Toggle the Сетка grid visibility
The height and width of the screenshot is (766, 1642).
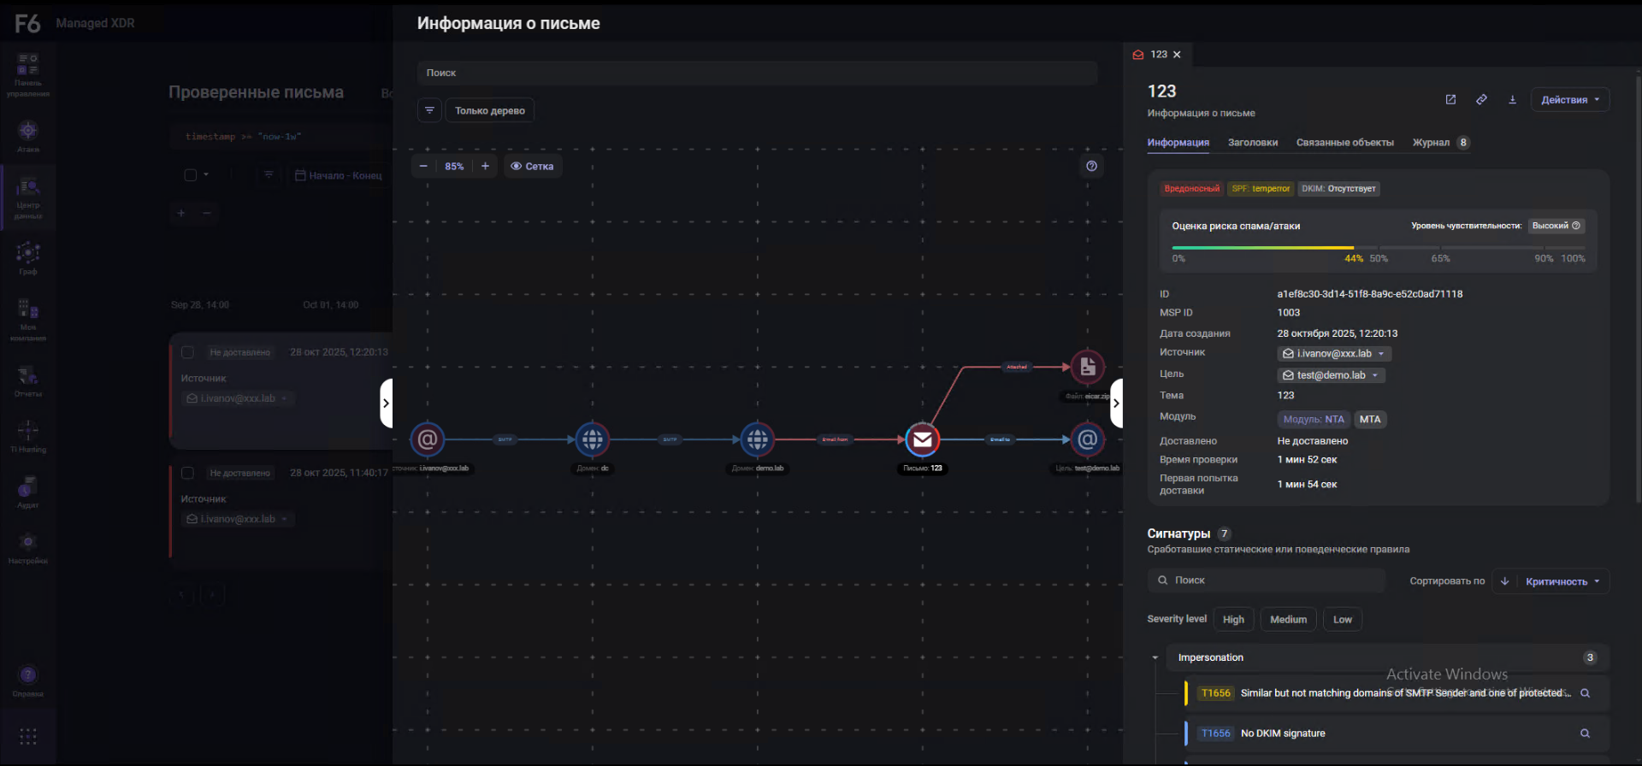pyautogui.click(x=532, y=166)
